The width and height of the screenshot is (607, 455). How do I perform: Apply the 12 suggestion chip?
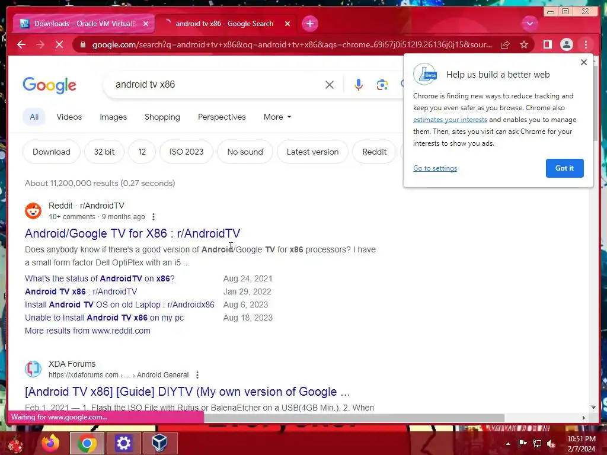click(142, 152)
